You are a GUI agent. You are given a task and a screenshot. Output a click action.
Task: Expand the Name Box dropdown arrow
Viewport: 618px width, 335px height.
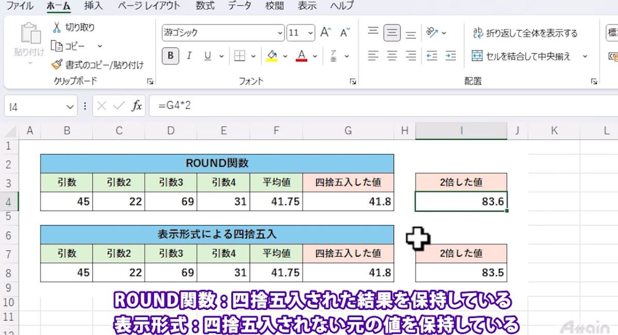[x=70, y=107]
